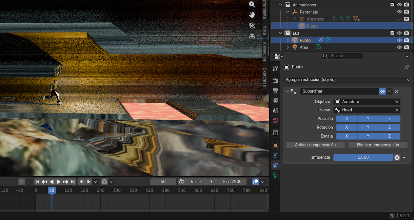Uncheck the Animaciones collection checkbox
The image size is (414, 220).
coord(392,5)
